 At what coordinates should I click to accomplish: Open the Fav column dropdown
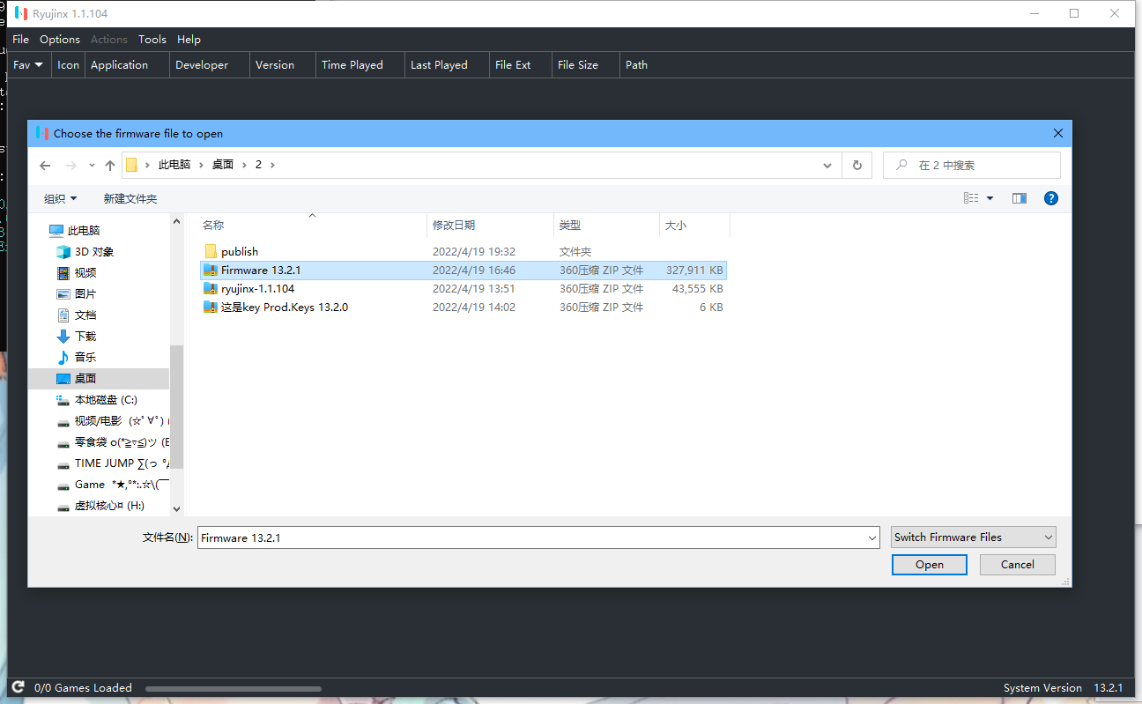click(28, 65)
